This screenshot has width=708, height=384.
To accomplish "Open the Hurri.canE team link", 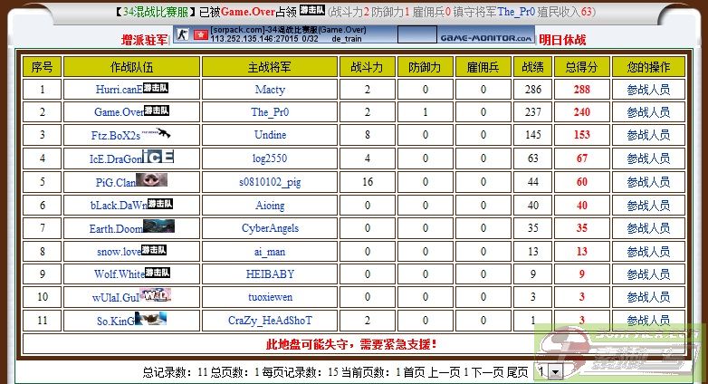I will pyautogui.click(x=119, y=90).
